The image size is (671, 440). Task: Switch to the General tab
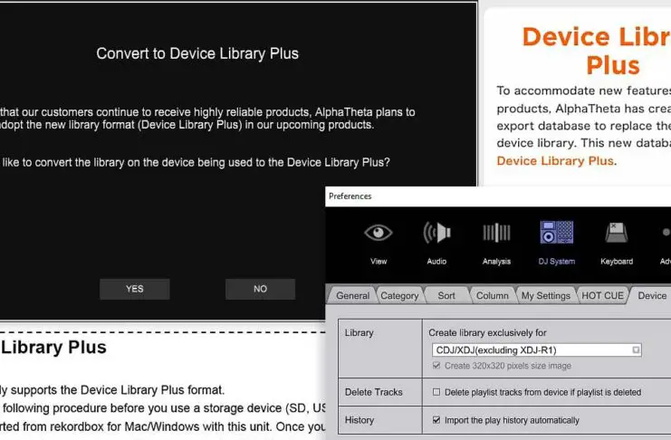352,296
